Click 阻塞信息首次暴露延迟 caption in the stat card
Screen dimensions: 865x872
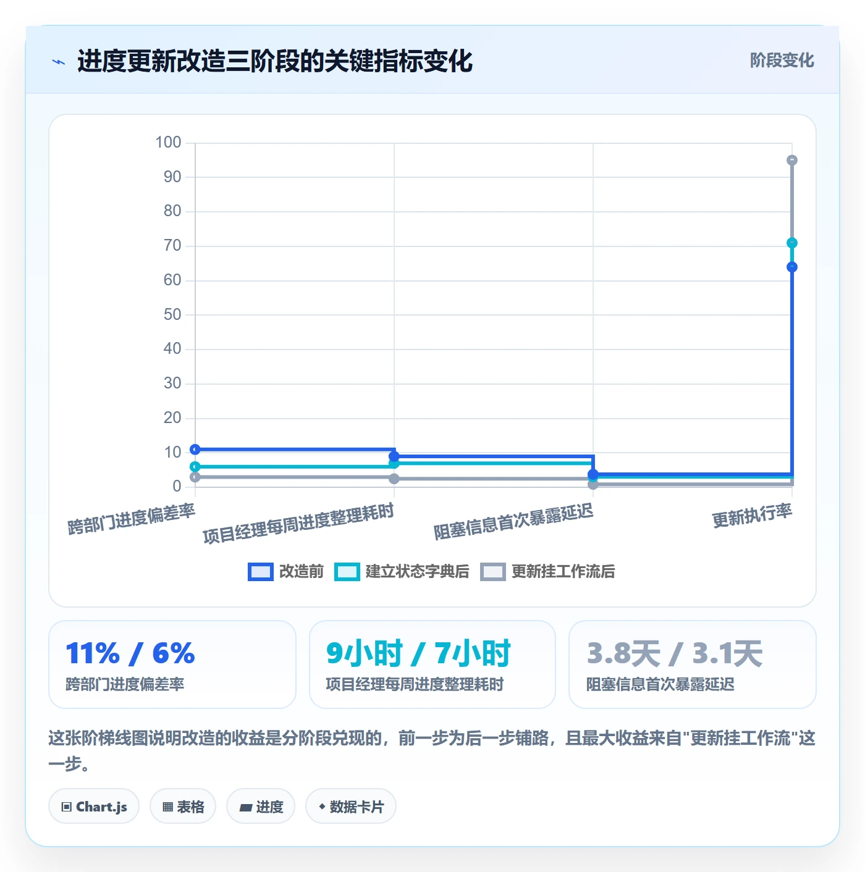[x=660, y=684]
